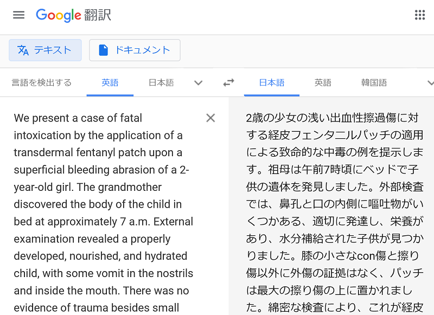
Task: Select 英語 as the target language
Action: point(323,82)
